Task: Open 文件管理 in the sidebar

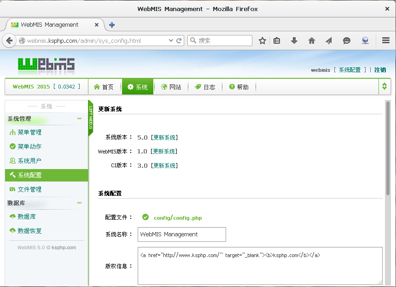Action: (x=29, y=189)
